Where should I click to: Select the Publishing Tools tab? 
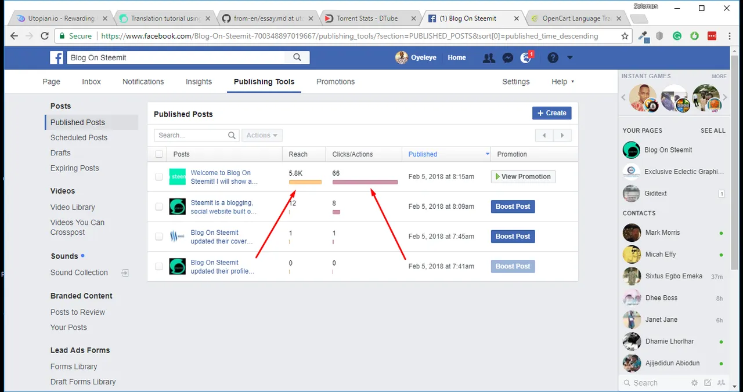264,82
